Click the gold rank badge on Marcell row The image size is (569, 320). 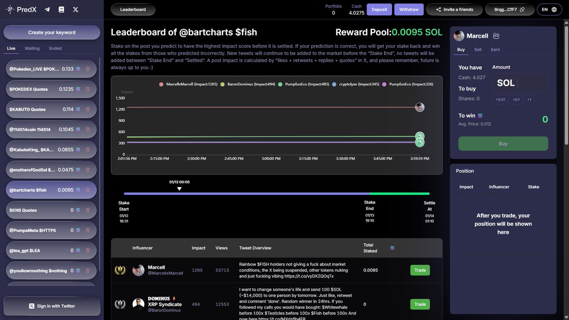point(120,270)
